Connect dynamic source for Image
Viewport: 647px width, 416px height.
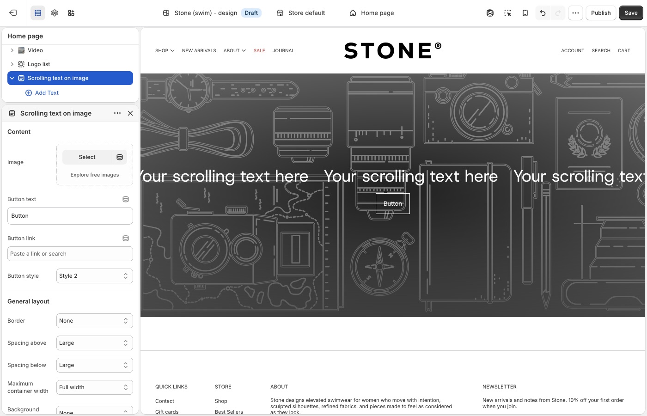click(120, 157)
